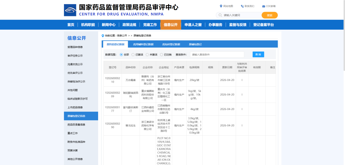Click the 品种名称 column header

[130, 67]
